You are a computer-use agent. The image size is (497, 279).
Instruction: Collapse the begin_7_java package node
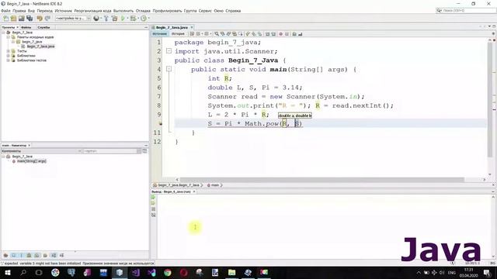pos(13,42)
